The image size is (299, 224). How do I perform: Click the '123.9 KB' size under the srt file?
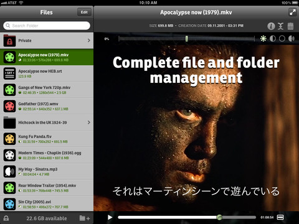(x=25, y=77)
